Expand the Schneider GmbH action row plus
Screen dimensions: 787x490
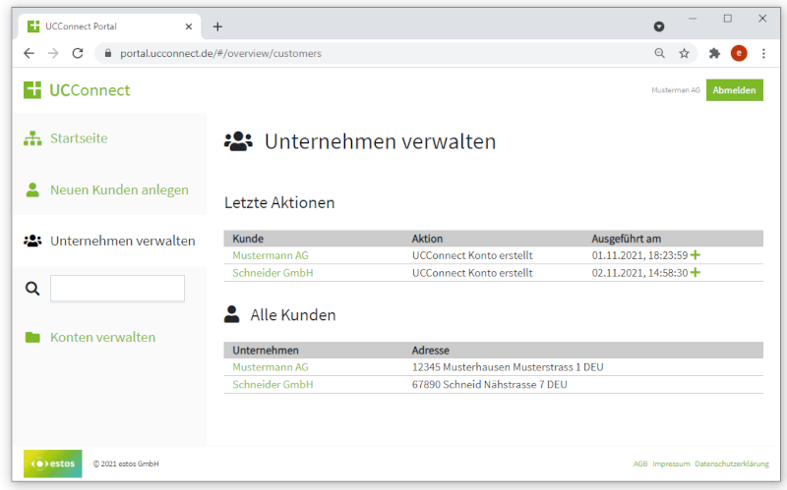[x=696, y=272]
